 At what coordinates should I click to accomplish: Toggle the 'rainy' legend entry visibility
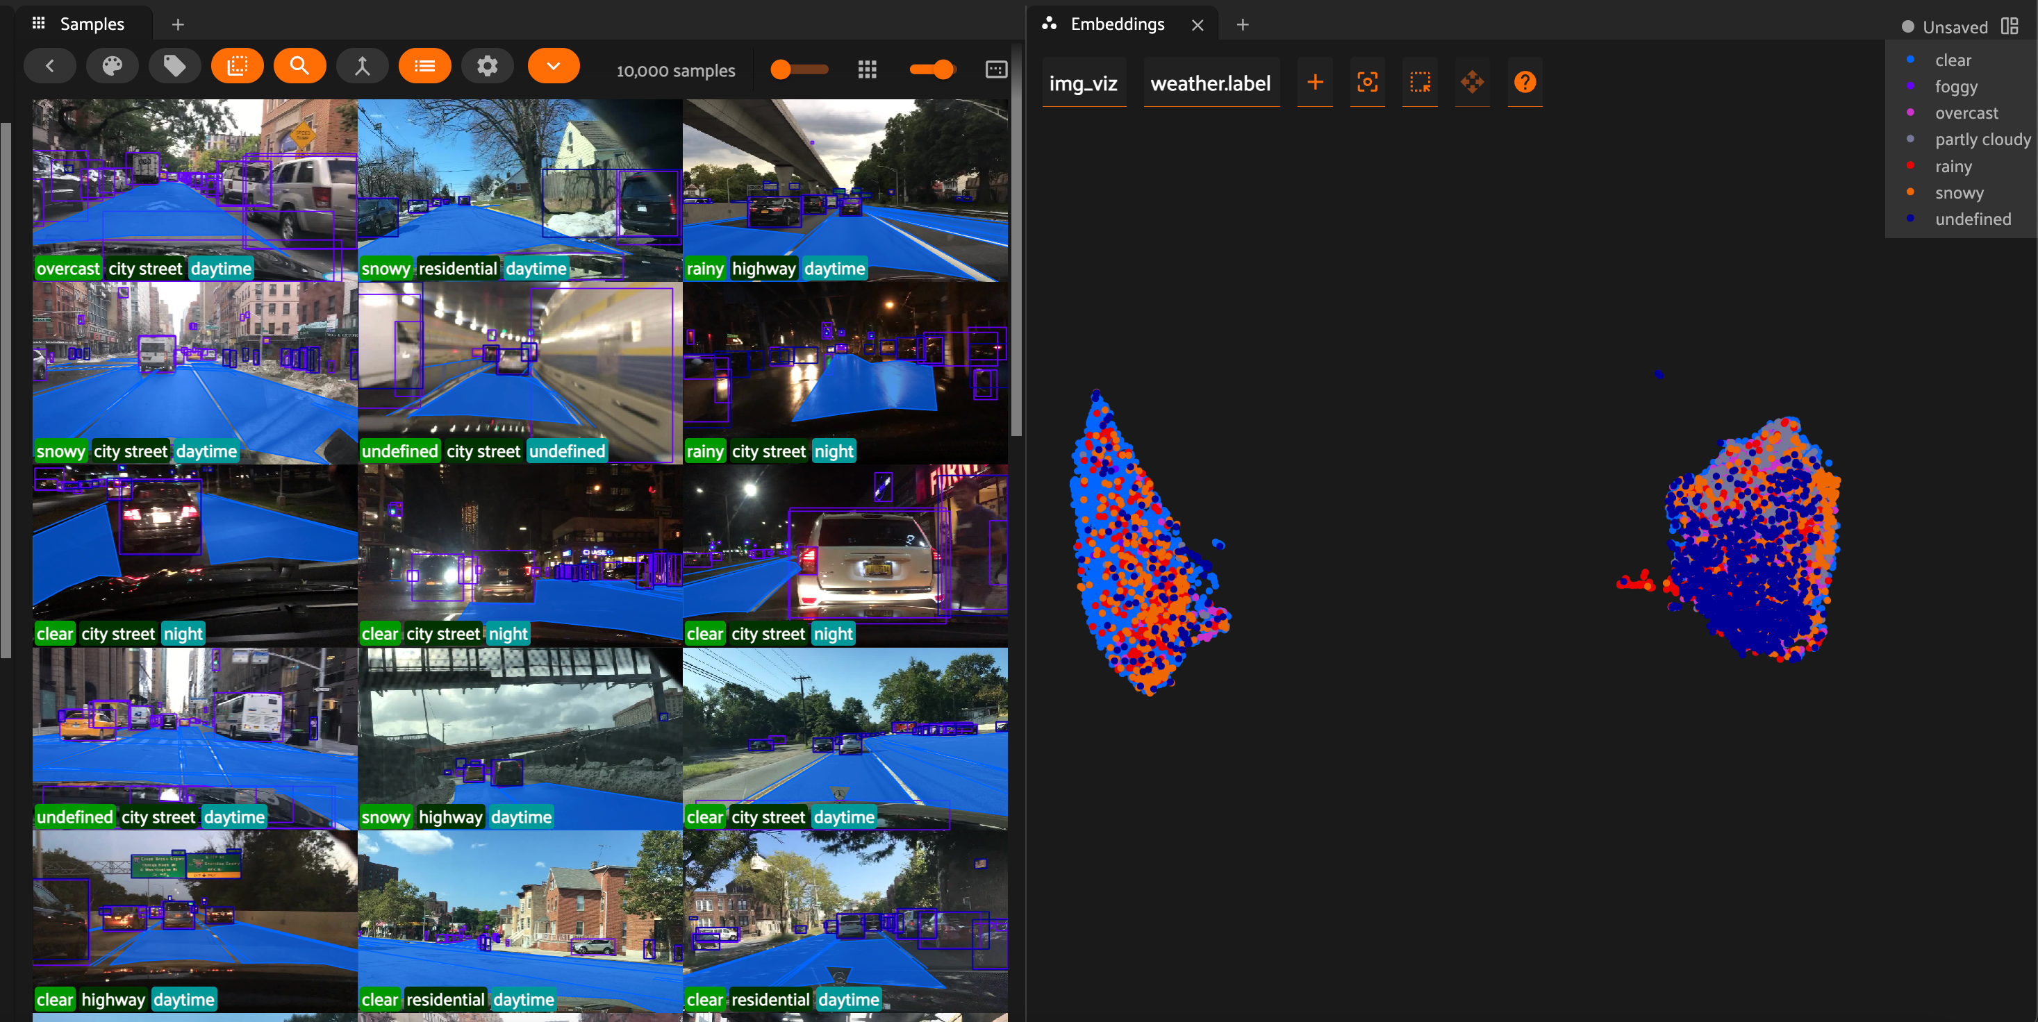pyautogui.click(x=1953, y=166)
